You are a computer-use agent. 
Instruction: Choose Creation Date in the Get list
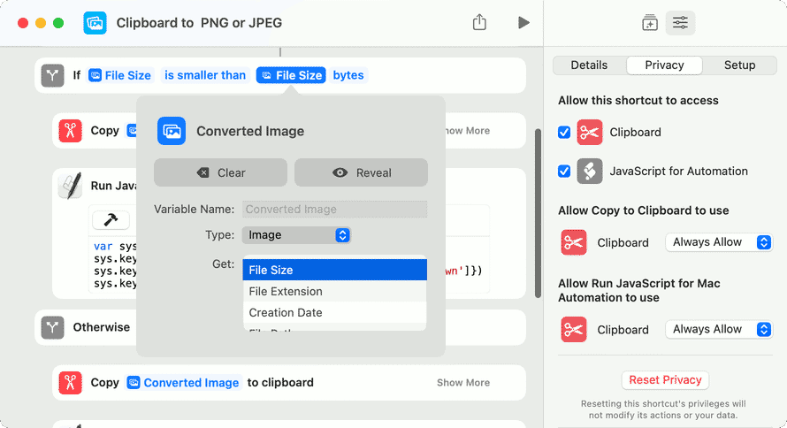(335, 312)
